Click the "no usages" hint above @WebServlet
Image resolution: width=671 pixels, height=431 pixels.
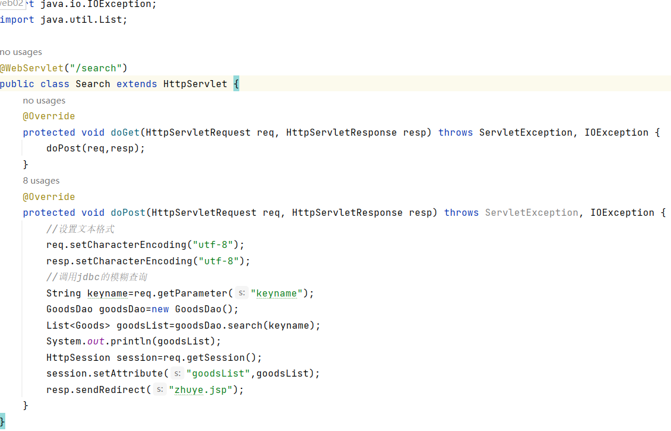click(21, 52)
